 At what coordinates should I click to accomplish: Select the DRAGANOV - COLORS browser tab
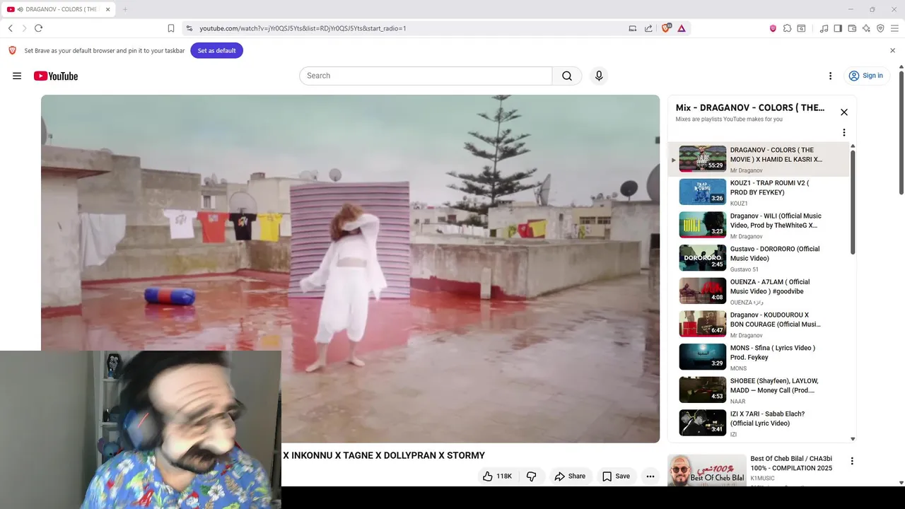point(59,9)
